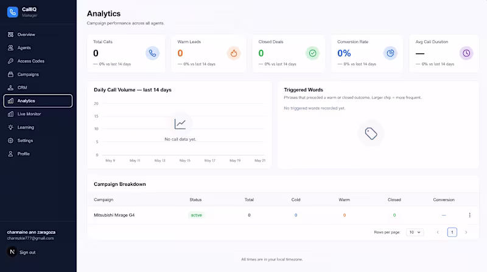The image size is (487, 272).
Task: Click the Access Codes key icon
Action: click(x=10, y=61)
